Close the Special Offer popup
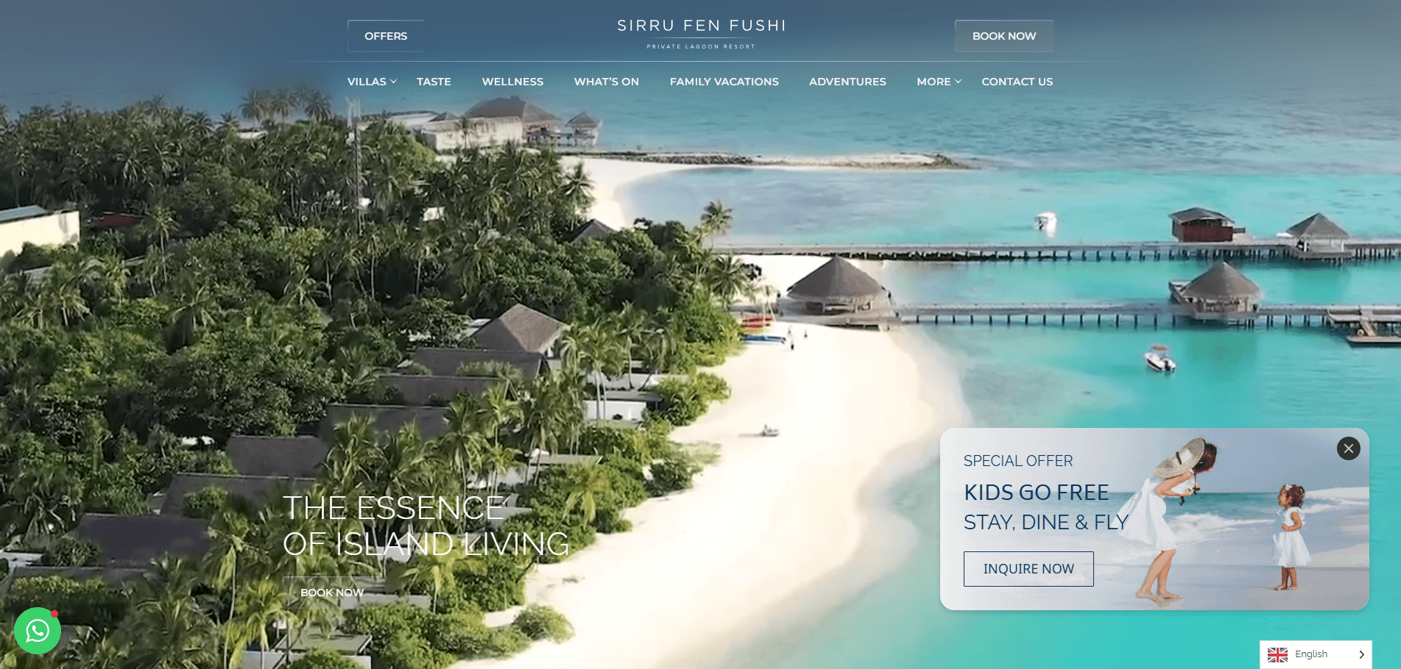The height and width of the screenshot is (669, 1401). (x=1348, y=448)
